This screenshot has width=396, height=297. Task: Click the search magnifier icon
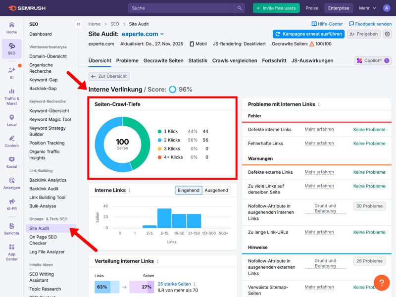240,8
